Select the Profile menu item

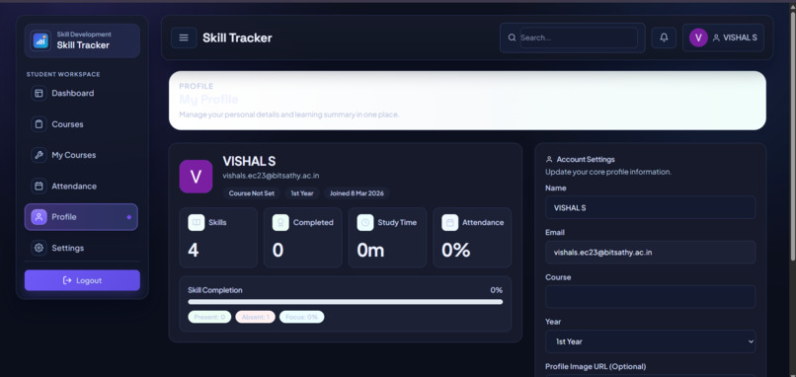[x=81, y=217]
